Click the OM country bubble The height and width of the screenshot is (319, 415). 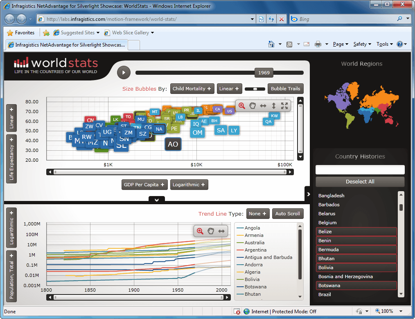197,133
